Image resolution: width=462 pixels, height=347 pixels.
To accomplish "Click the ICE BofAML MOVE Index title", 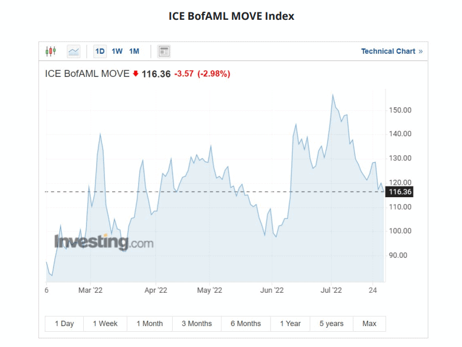I will click(231, 16).
